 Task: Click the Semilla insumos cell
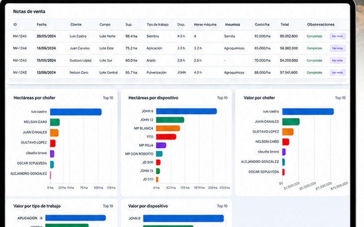pos(229,36)
